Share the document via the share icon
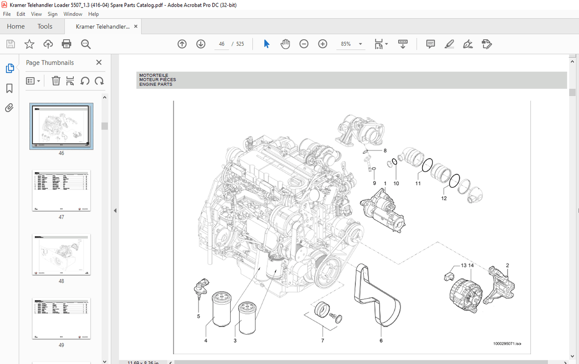579x364 pixels. click(48, 43)
